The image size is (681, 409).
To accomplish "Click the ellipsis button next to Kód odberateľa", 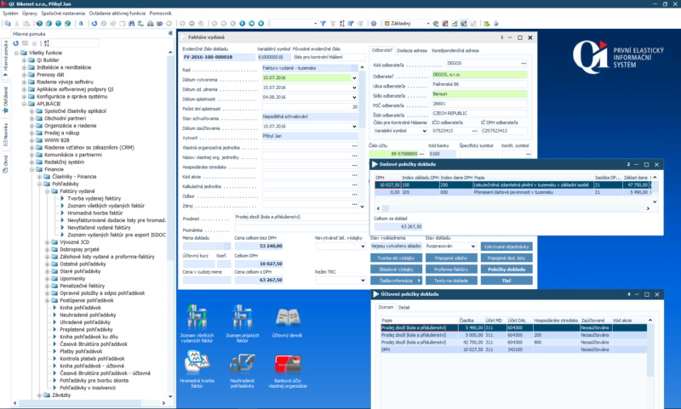I will [524, 63].
